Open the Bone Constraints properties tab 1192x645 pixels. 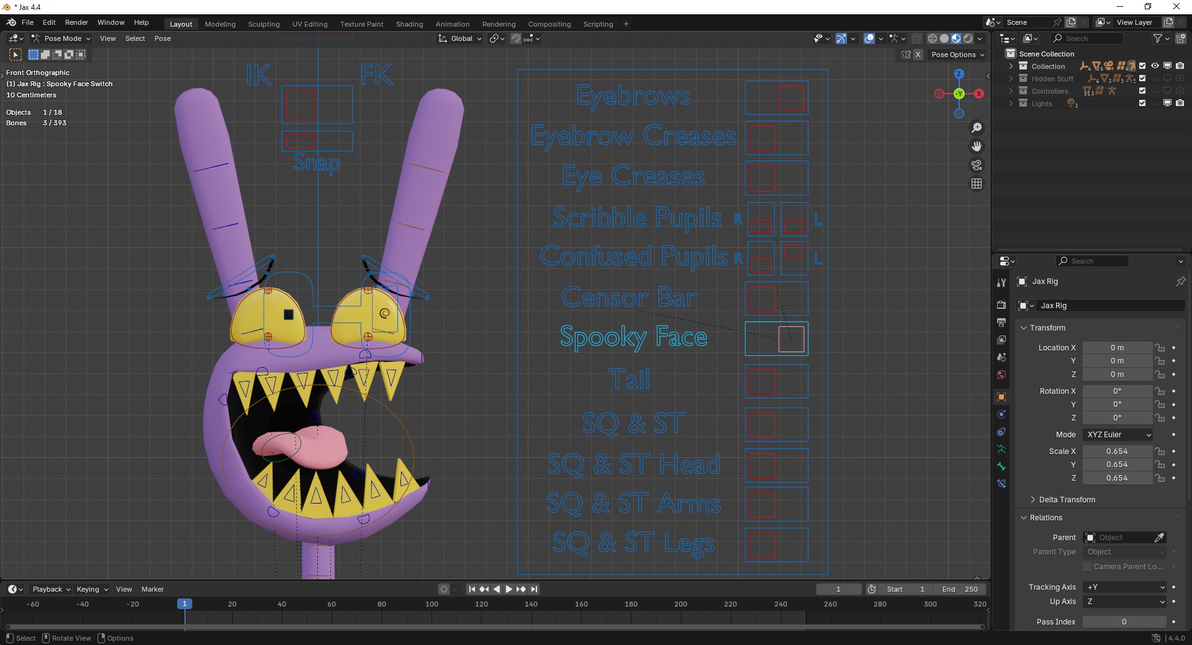pyautogui.click(x=1001, y=484)
